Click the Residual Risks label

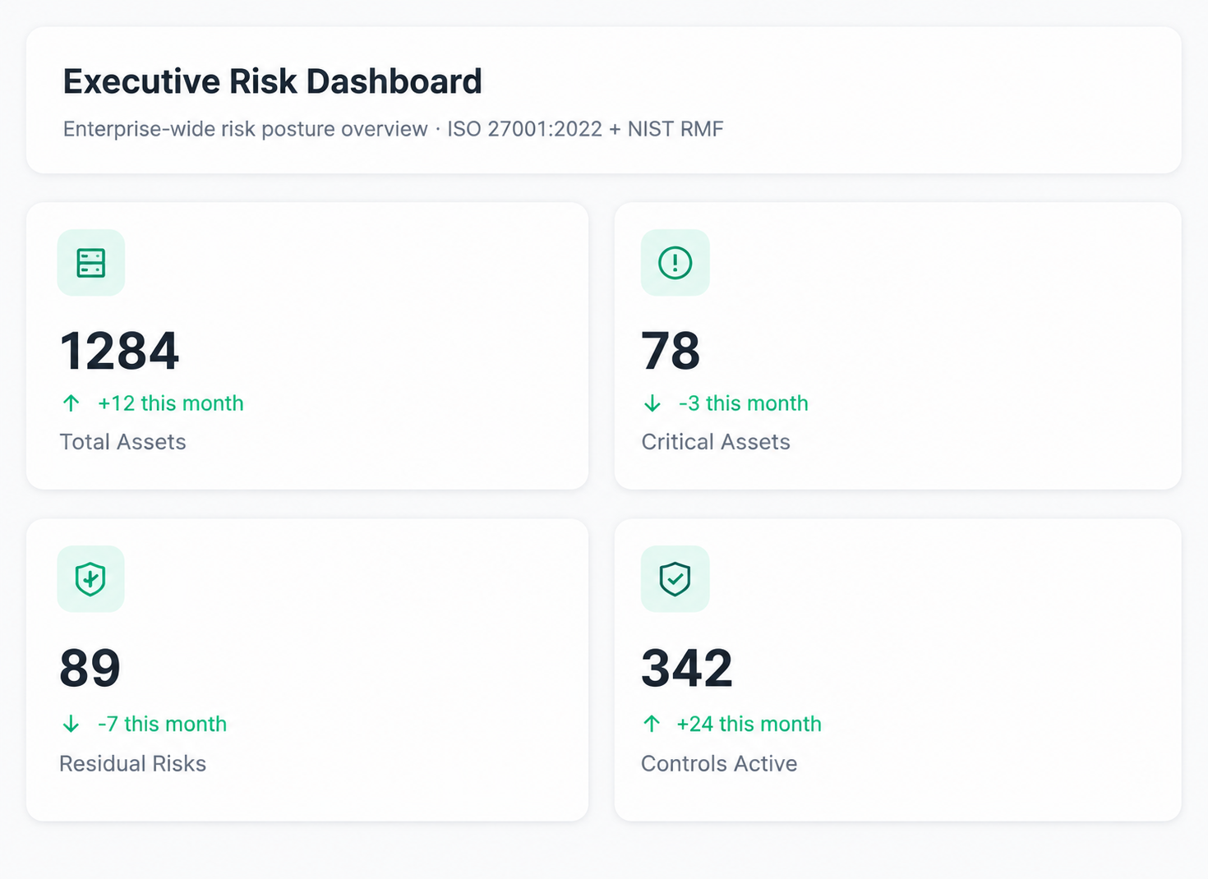coord(132,764)
